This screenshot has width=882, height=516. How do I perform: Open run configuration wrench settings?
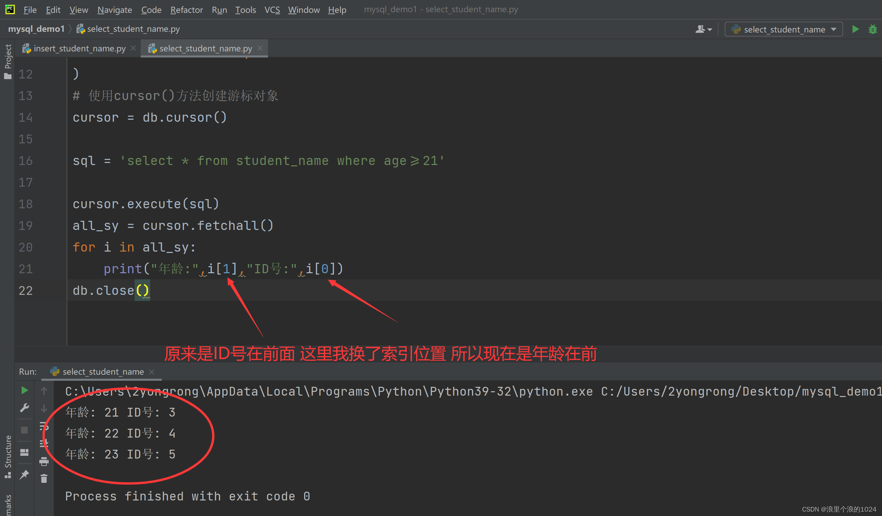[x=24, y=408]
